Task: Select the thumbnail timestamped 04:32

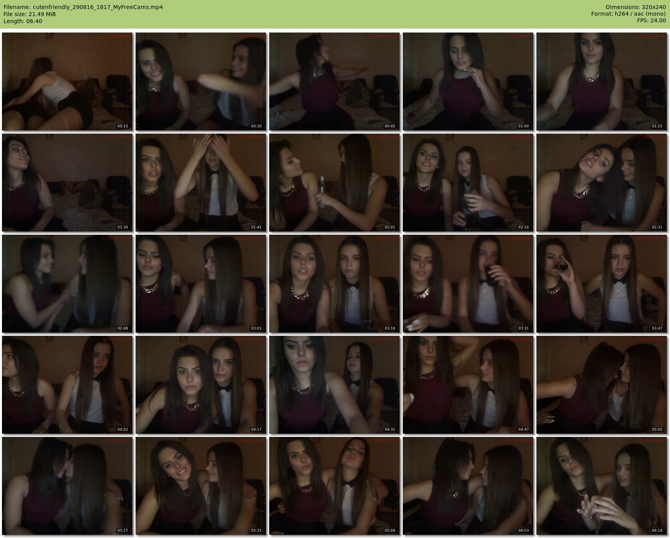Action: pos(334,385)
